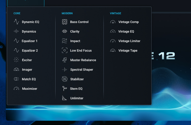This screenshot has height=125, width=191.
Task: Add the Vintage Limiter module
Action: 129,41
